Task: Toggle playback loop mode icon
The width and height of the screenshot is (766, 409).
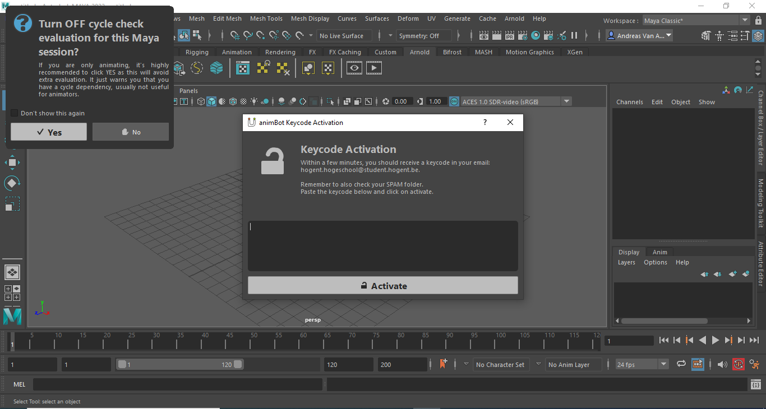Action: (x=681, y=364)
